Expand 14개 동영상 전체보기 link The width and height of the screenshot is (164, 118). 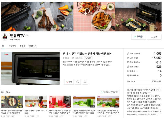pos(110,92)
